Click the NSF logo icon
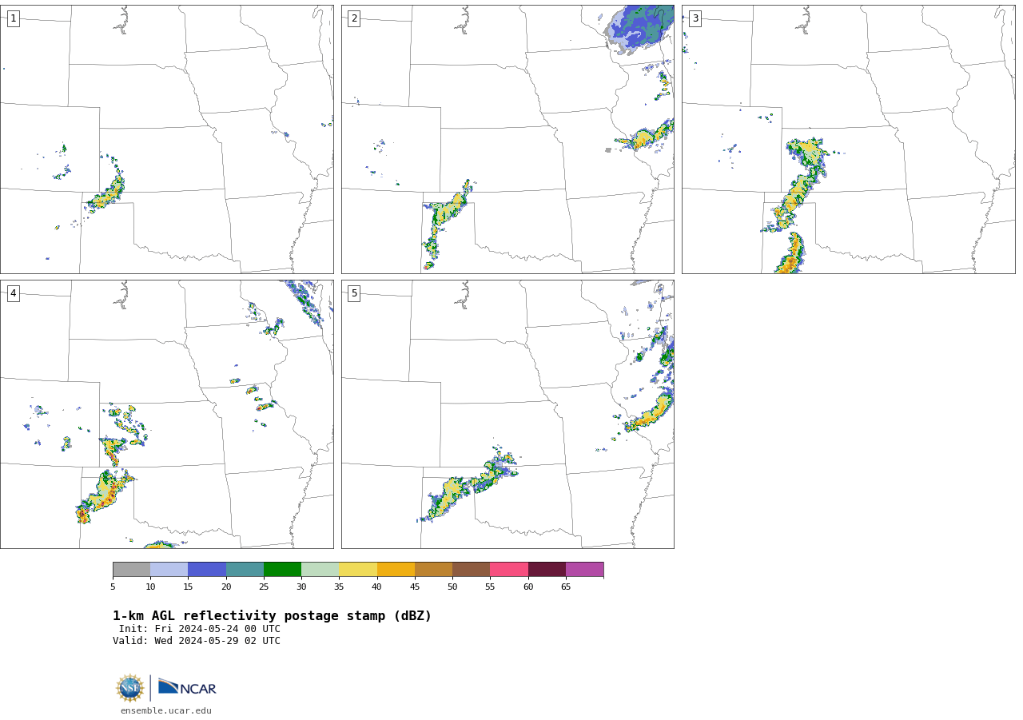Image resolution: width=1023 pixels, height=720 pixels. [x=130, y=688]
